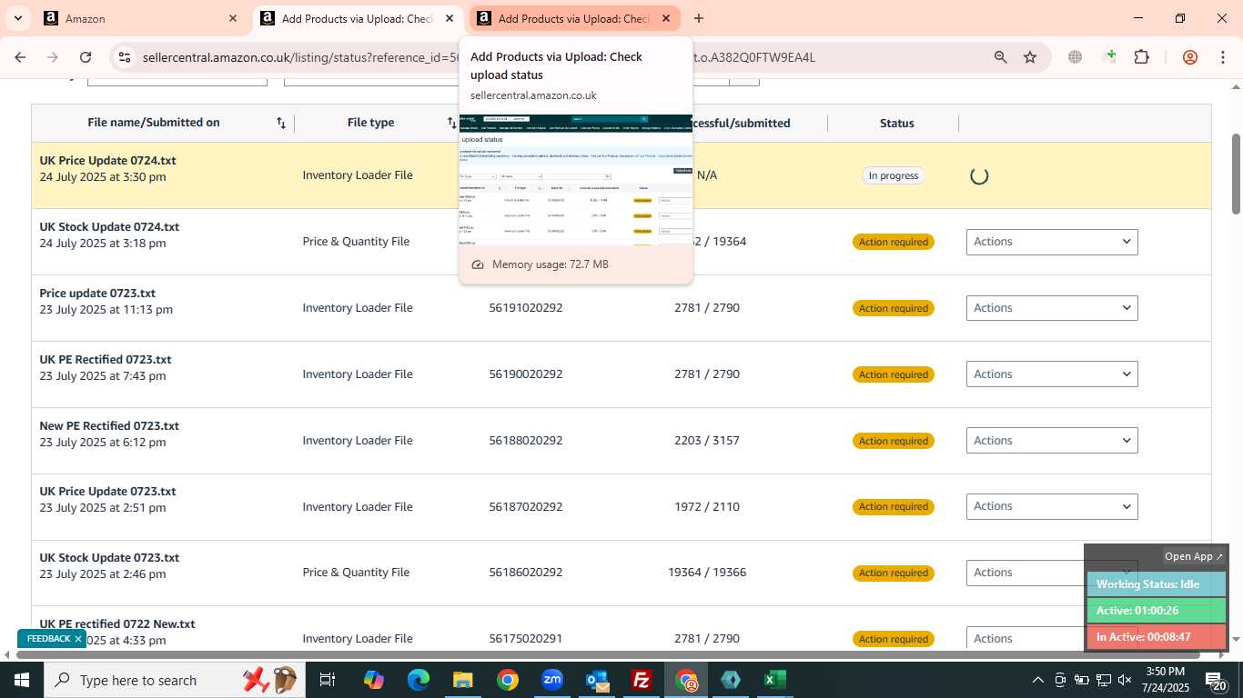Expand Actions for New PE Rectified 0723.txt
Screen dimensions: 1243x698
[x=1052, y=441]
